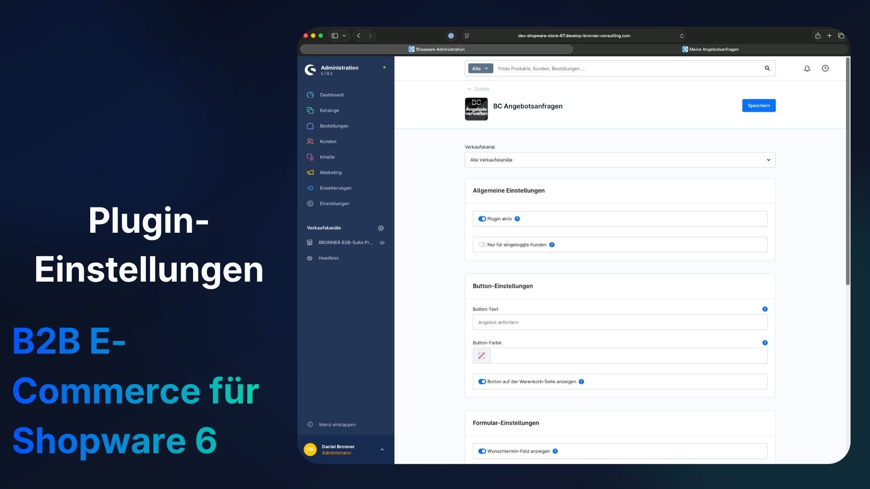Show the tab overview icon
Screen dimensions: 870x489
click(841, 36)
